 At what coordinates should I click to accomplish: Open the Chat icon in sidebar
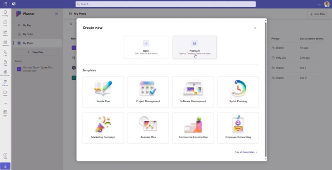pos(5,23)
